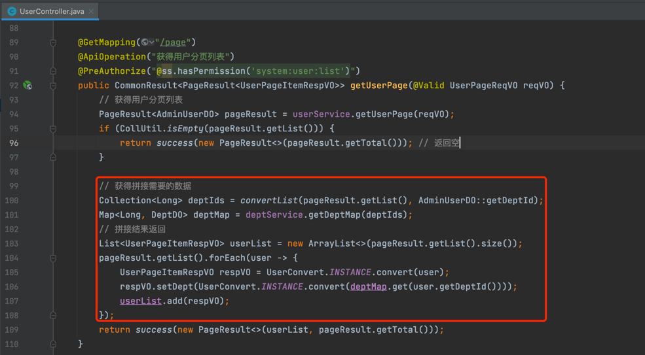Click the globe URL icon inside @GetMapping
The image size is (645, 355).
(x=144, y=42)
